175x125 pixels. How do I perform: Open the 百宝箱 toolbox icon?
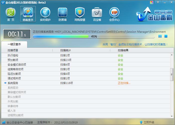[97, 14]
